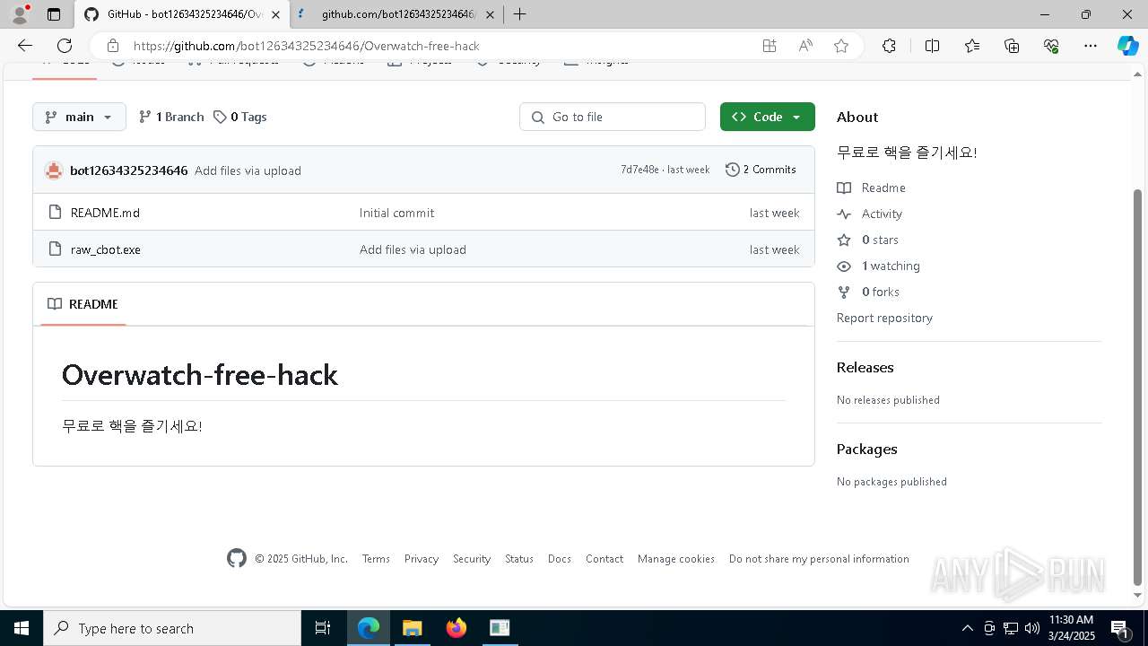Viewport: 1148px width, 646px height.
Task: View the 1 Branch link
Action: (x=171, y=117)
